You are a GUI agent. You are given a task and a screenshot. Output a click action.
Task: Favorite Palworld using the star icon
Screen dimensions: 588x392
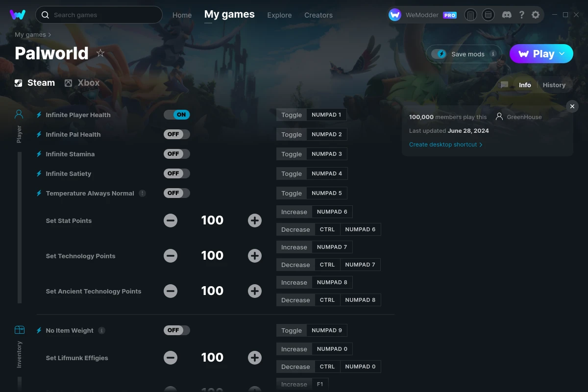point(100,53)
